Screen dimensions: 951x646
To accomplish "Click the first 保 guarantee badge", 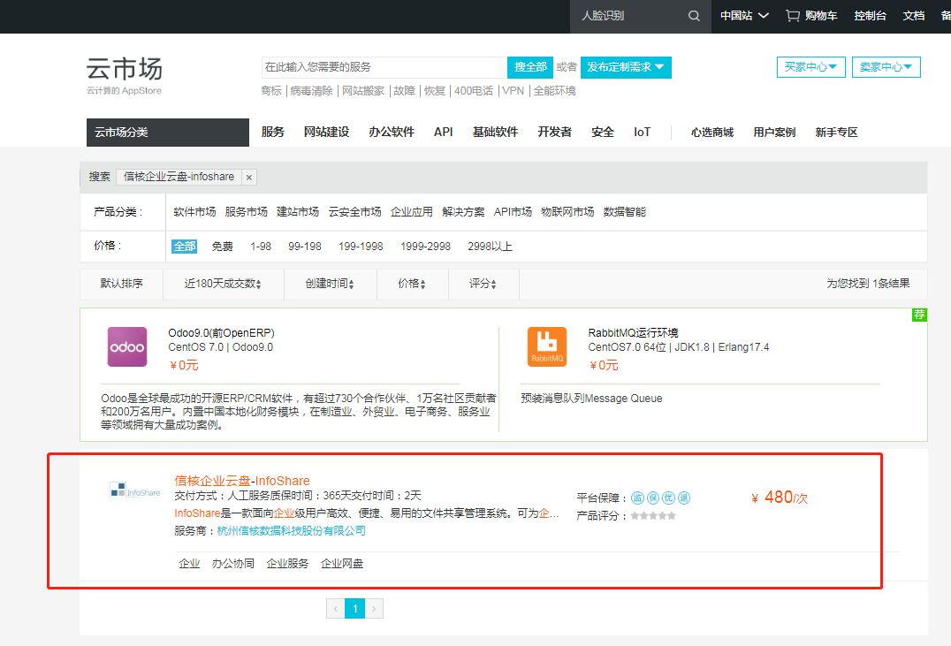I will pyautogui.click(x=653, y=498).
